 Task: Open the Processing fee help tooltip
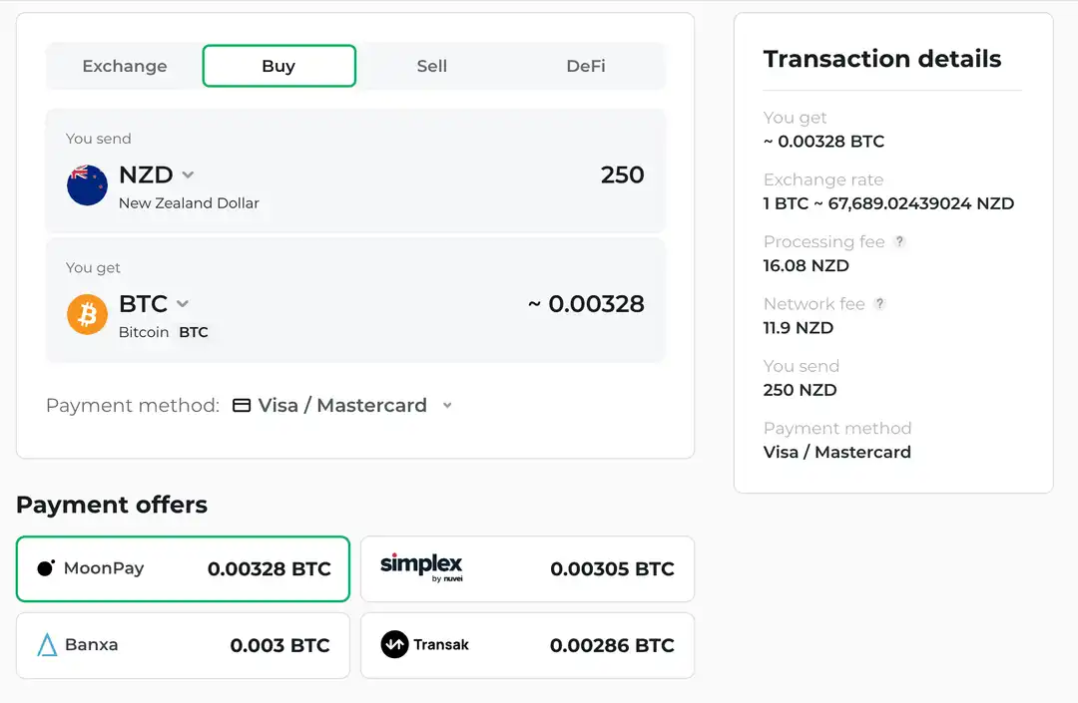tap(899, 241)
